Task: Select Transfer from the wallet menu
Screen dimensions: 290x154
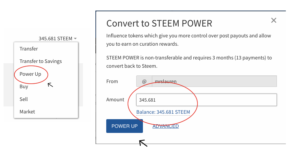Action: coord(29,49)
